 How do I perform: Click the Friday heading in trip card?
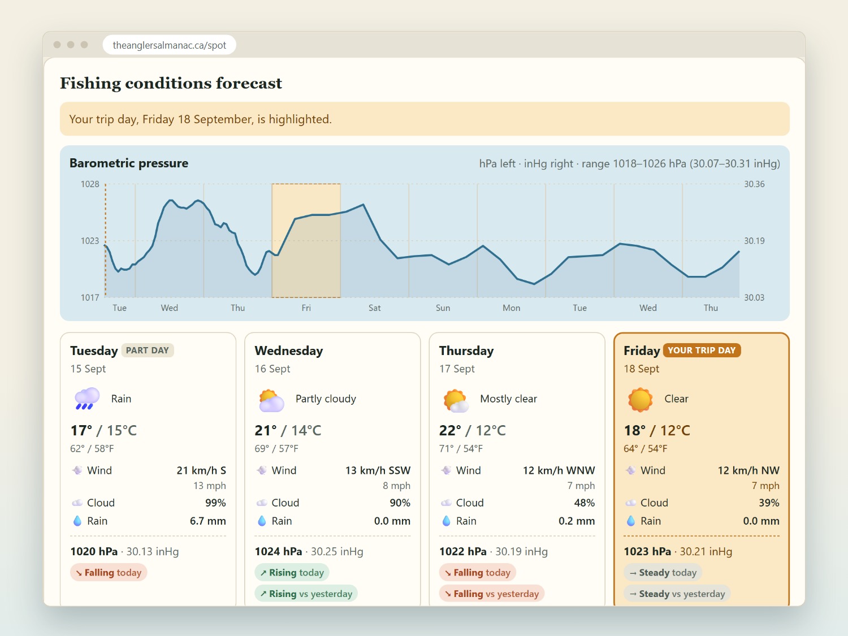tap(642, 351)
